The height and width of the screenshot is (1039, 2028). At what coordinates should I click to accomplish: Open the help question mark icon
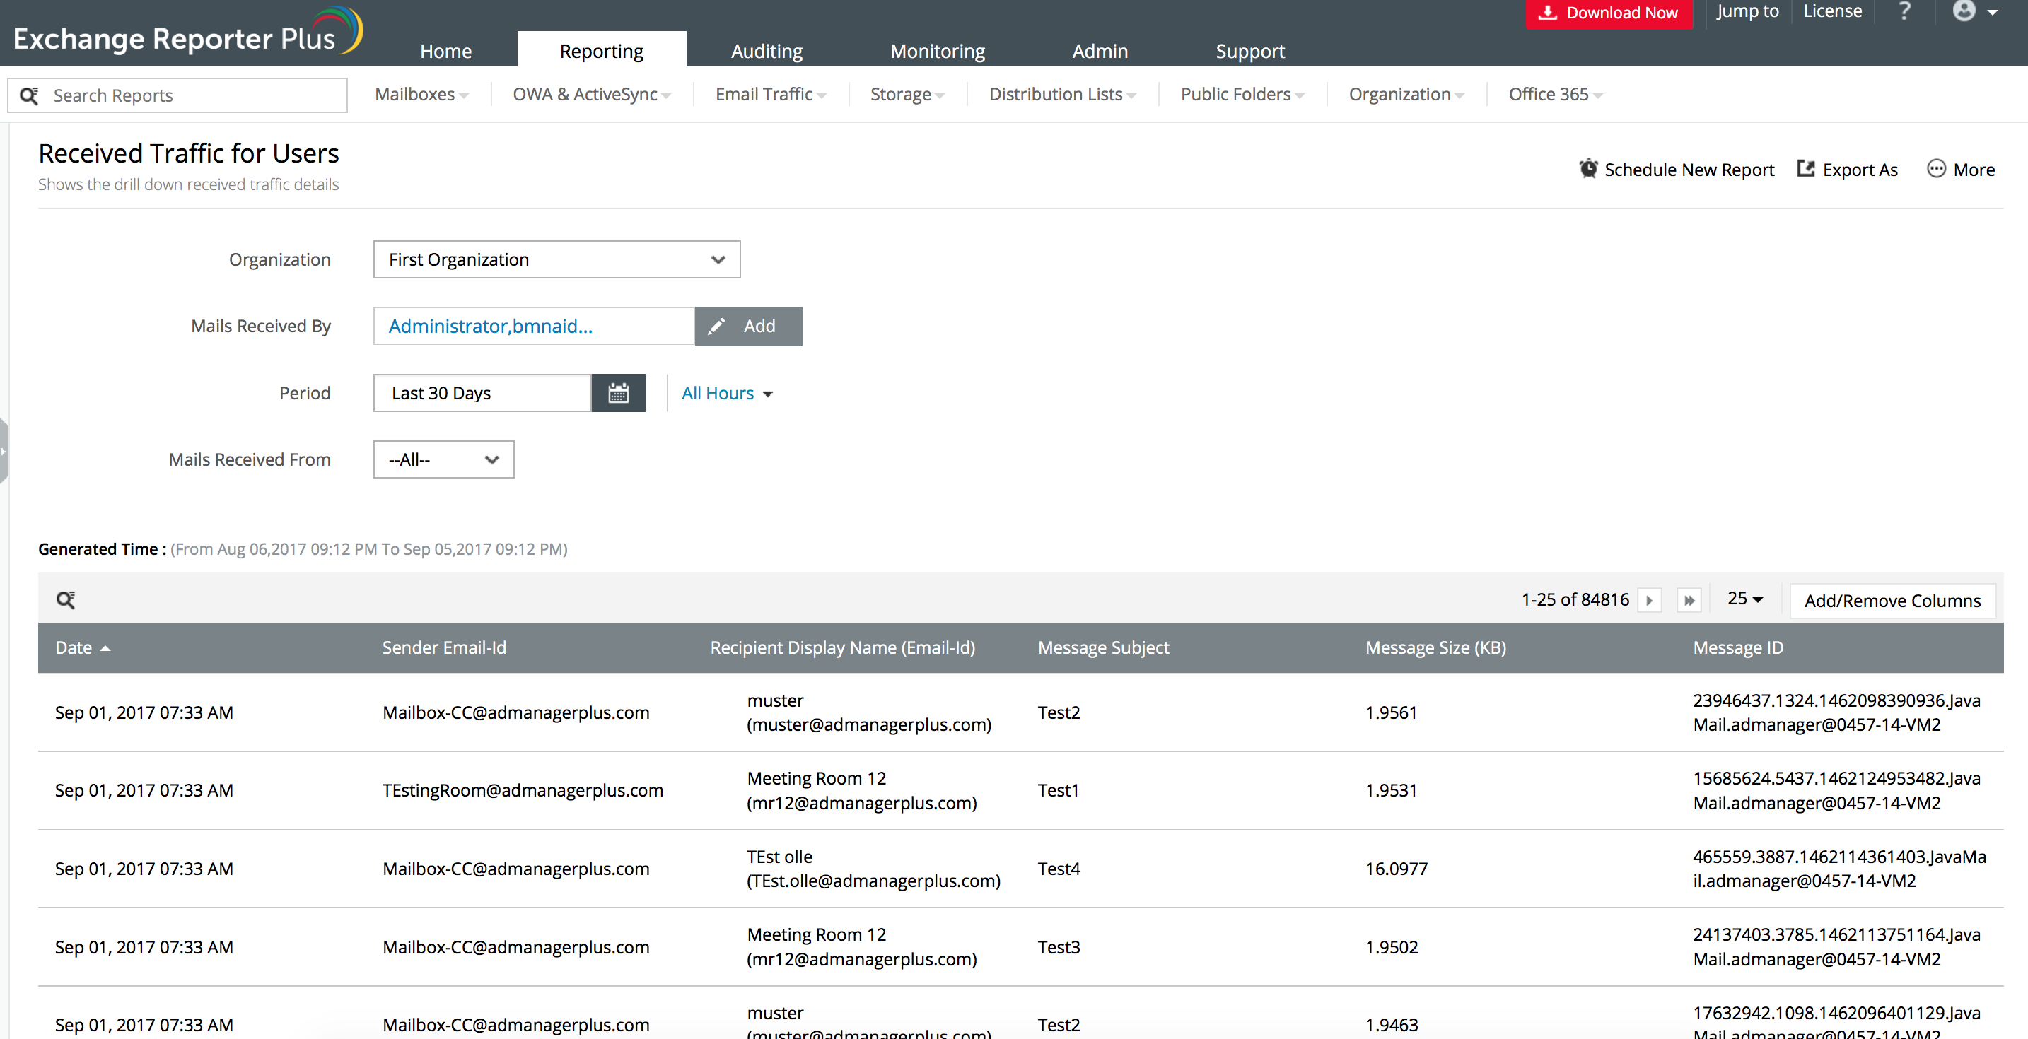(1904, 12)
